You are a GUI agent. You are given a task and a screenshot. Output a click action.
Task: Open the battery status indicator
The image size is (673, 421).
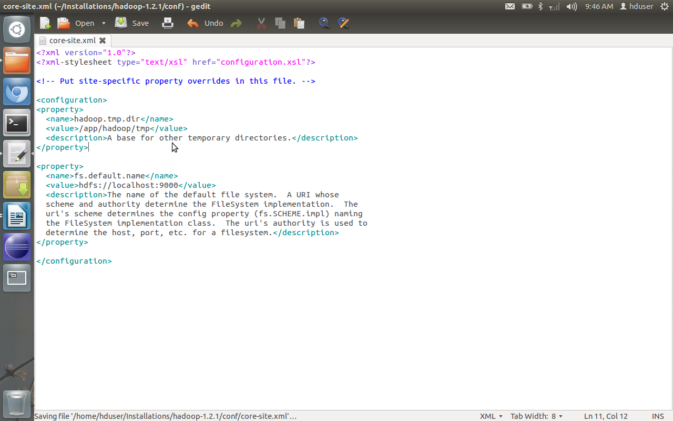click(x=527, y=6)
